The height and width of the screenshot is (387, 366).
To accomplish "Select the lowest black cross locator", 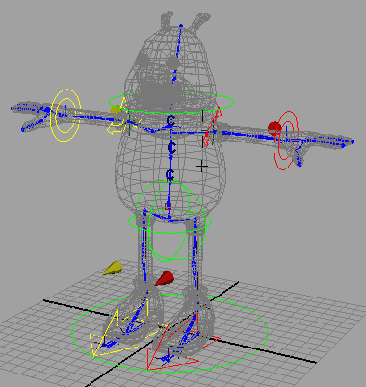I will point(201,166).
